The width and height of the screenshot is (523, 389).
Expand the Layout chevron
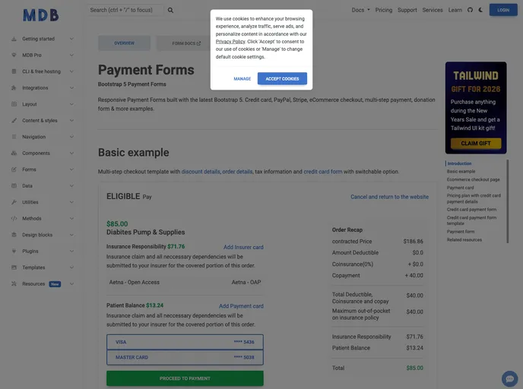(71, 104)
